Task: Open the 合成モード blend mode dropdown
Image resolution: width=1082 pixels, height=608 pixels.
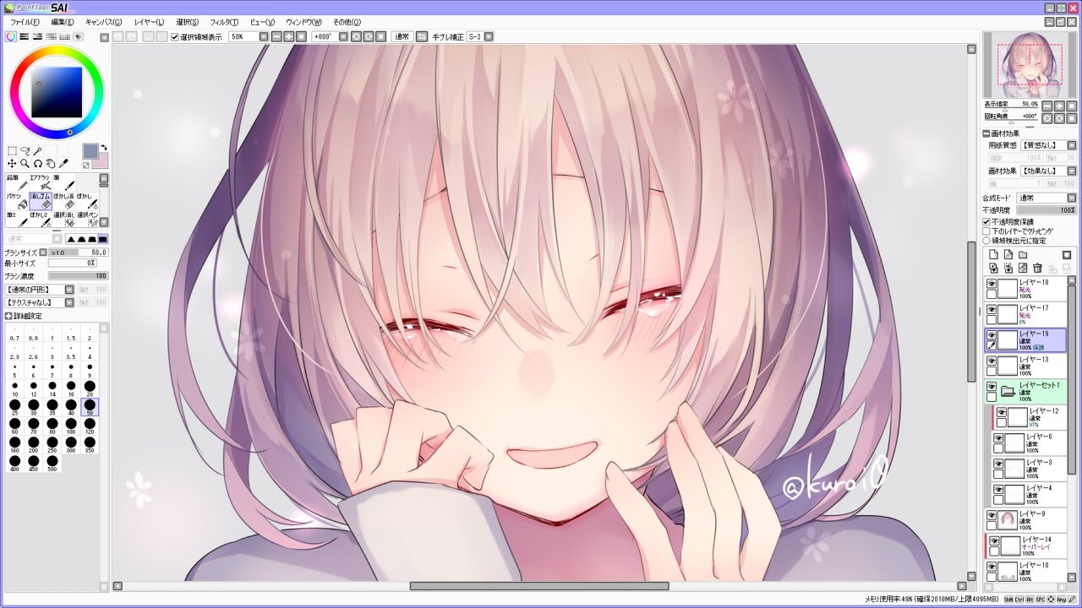Action: (1072, 198)
